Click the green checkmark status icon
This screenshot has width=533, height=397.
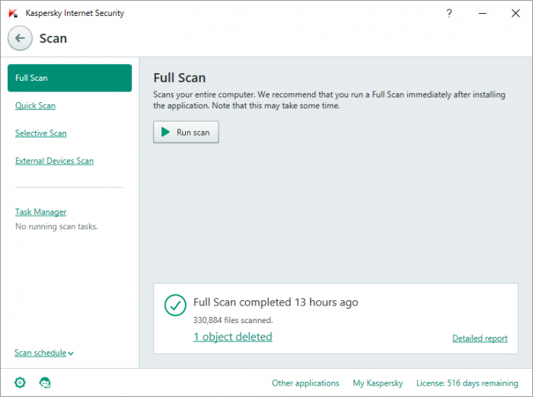click(x=176, y=306)
